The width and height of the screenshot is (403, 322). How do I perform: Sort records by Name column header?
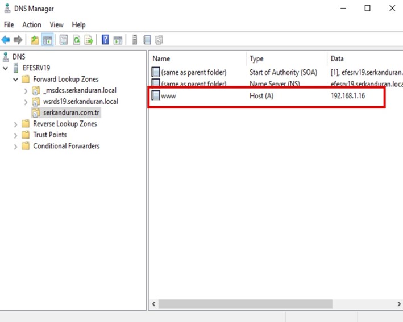pyautogui.click(x=161, y=58)
